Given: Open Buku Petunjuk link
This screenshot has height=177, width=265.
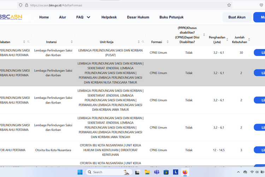Looking at the screenshot, I should click(171, 17).
